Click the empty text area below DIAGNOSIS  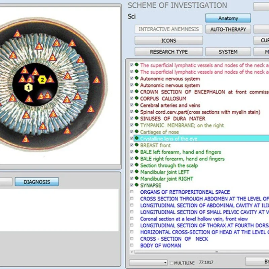(59, 209)
